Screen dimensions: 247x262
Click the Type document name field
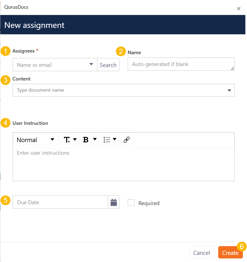pyautogui.click(x=118, y=90)
